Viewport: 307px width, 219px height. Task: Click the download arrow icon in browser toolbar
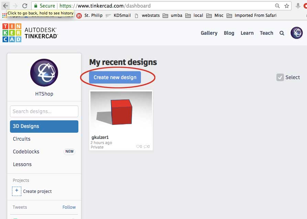[x=298, y=6]
